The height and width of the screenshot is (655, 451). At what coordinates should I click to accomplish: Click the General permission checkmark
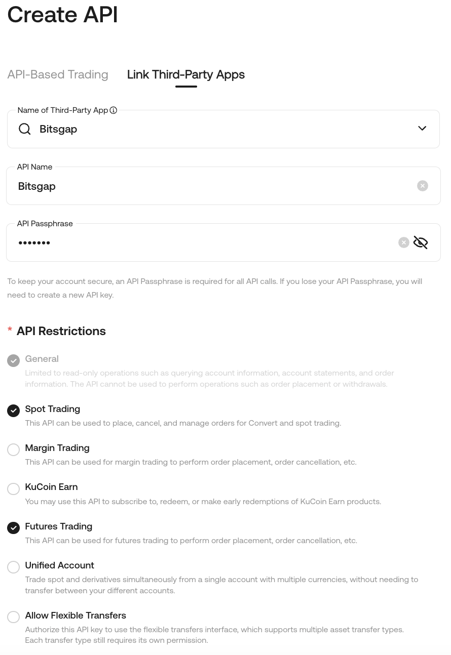(x=14, y=360)
